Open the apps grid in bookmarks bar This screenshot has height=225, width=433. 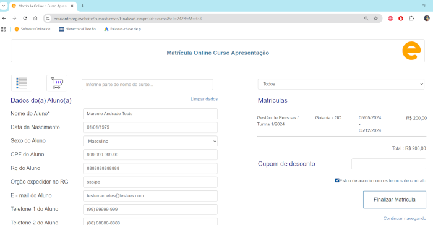pos(3,29)
